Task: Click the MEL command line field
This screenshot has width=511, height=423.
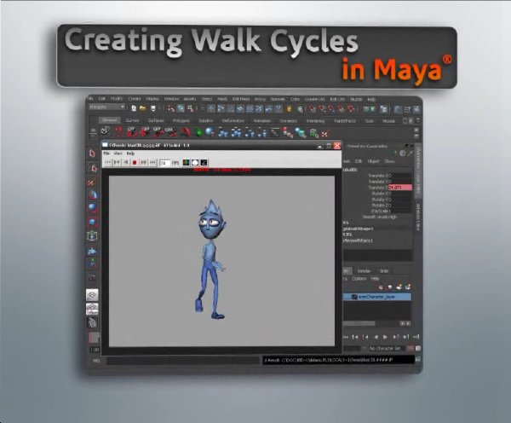Action: click(x=182, y=361)
